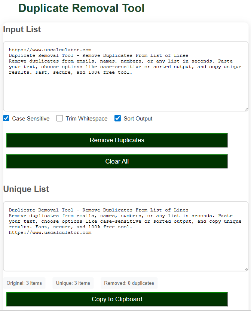Select the 'Unique: 3 items' stat
The image size is (251, 311).
[73, 283]
